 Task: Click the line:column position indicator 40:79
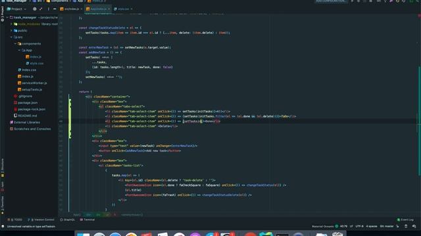pos(343,226)
